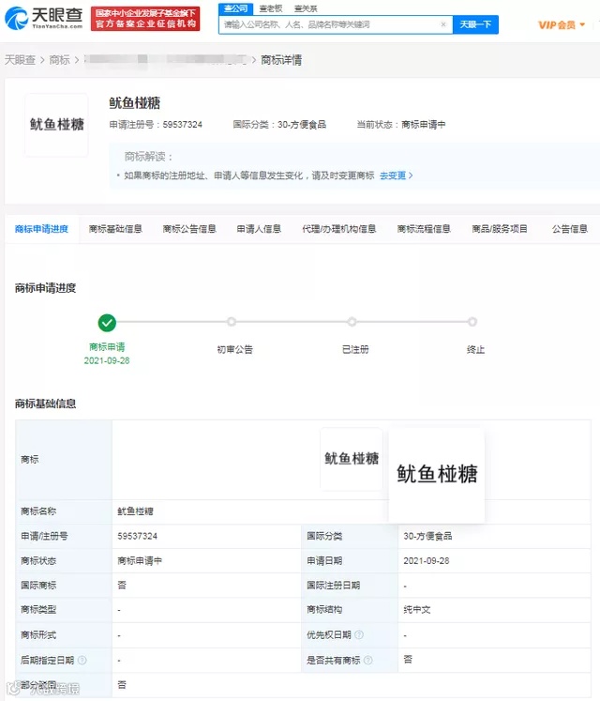Click the 天眼一下 search button
600x701 pixels.
pyautogui.click(x=476, y=24)
